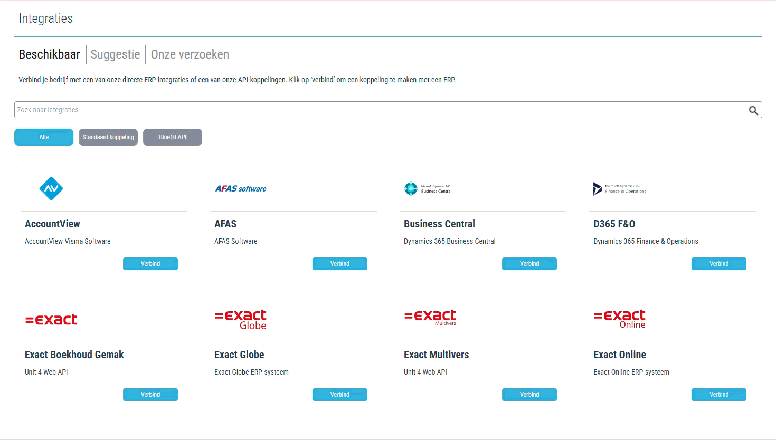Click the Exact Online logo
Viewport: 776px width, 440px height.
coord(620,319)
